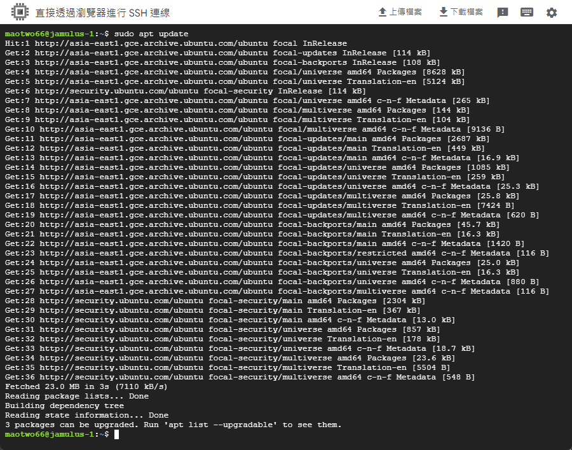Viewport: 572px width, 450px height.
Task: Click the 下載檔案 download file label
Action: coord(466,12)
